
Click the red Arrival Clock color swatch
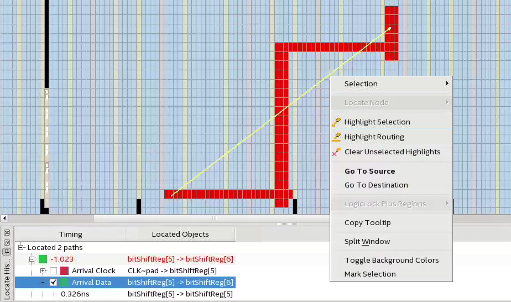click(x=65, y=270)
